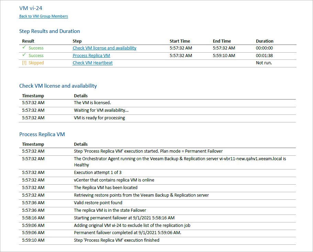Screen dimensions: 313x252
Task: Select 'Adding original VM vi-24 to exclude list' line
Action: click(x=132, y=226)
